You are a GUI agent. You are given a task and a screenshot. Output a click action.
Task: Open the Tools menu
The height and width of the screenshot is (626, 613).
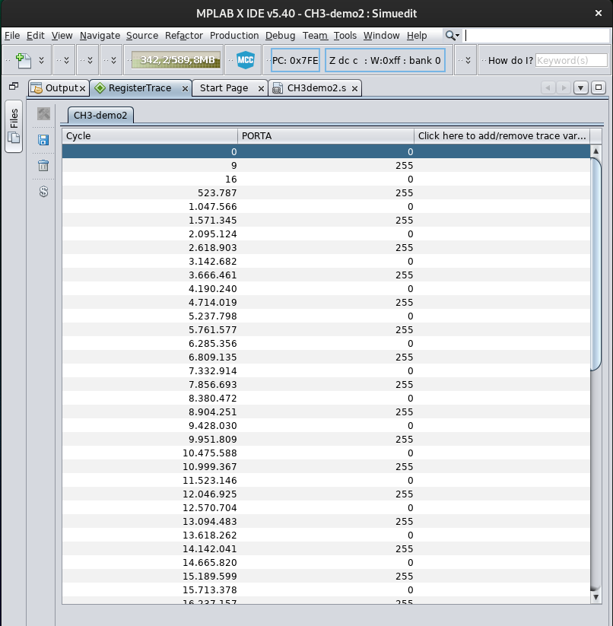[345, 36]
